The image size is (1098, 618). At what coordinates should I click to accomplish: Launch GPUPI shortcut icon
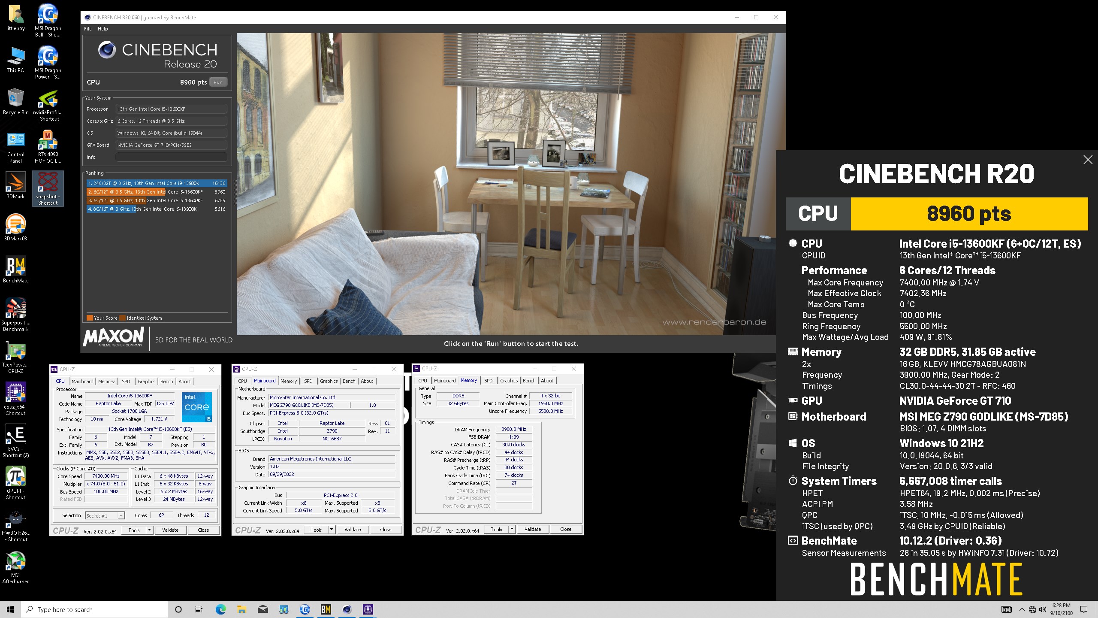point(15,483)
